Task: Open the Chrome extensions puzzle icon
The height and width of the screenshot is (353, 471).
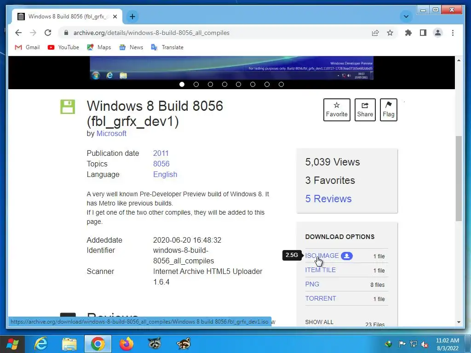Action: click(x=408, y=33)
